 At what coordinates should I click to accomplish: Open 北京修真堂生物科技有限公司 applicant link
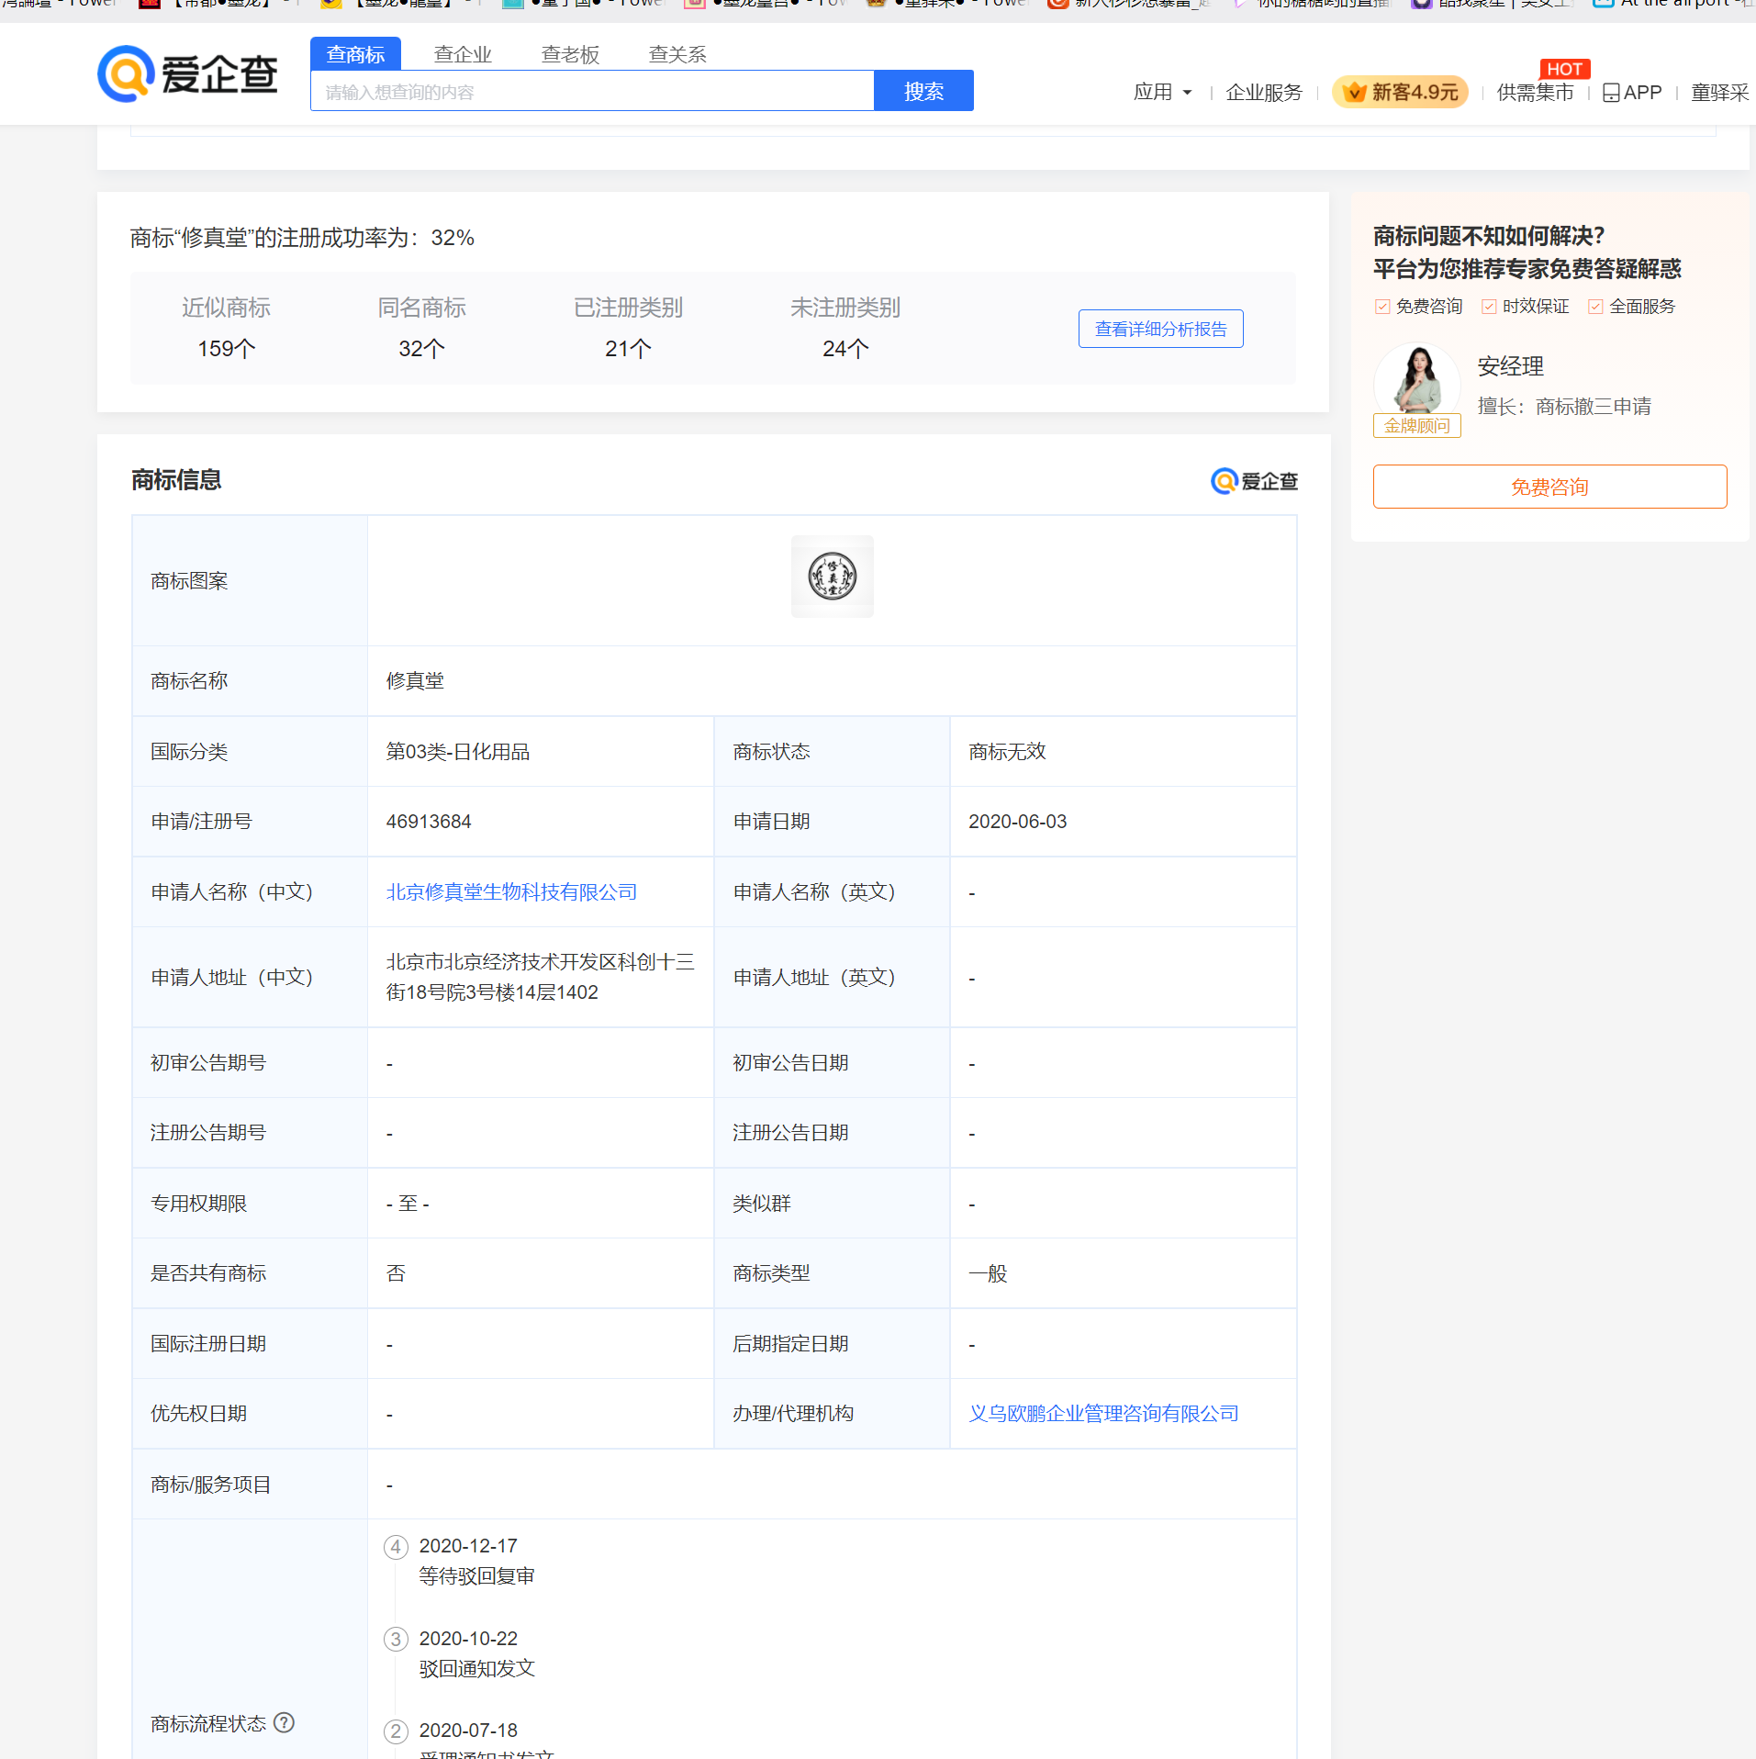click(x=511, y=892)
